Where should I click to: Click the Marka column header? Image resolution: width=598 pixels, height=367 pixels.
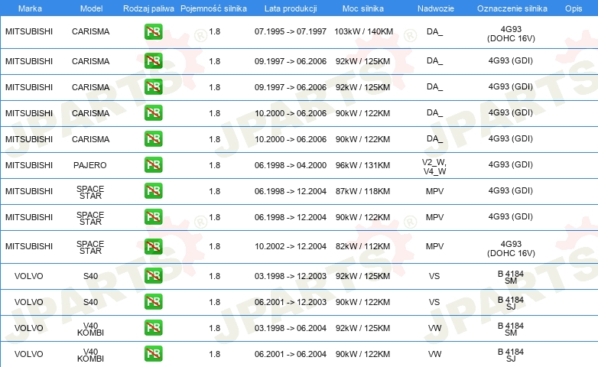30,8
